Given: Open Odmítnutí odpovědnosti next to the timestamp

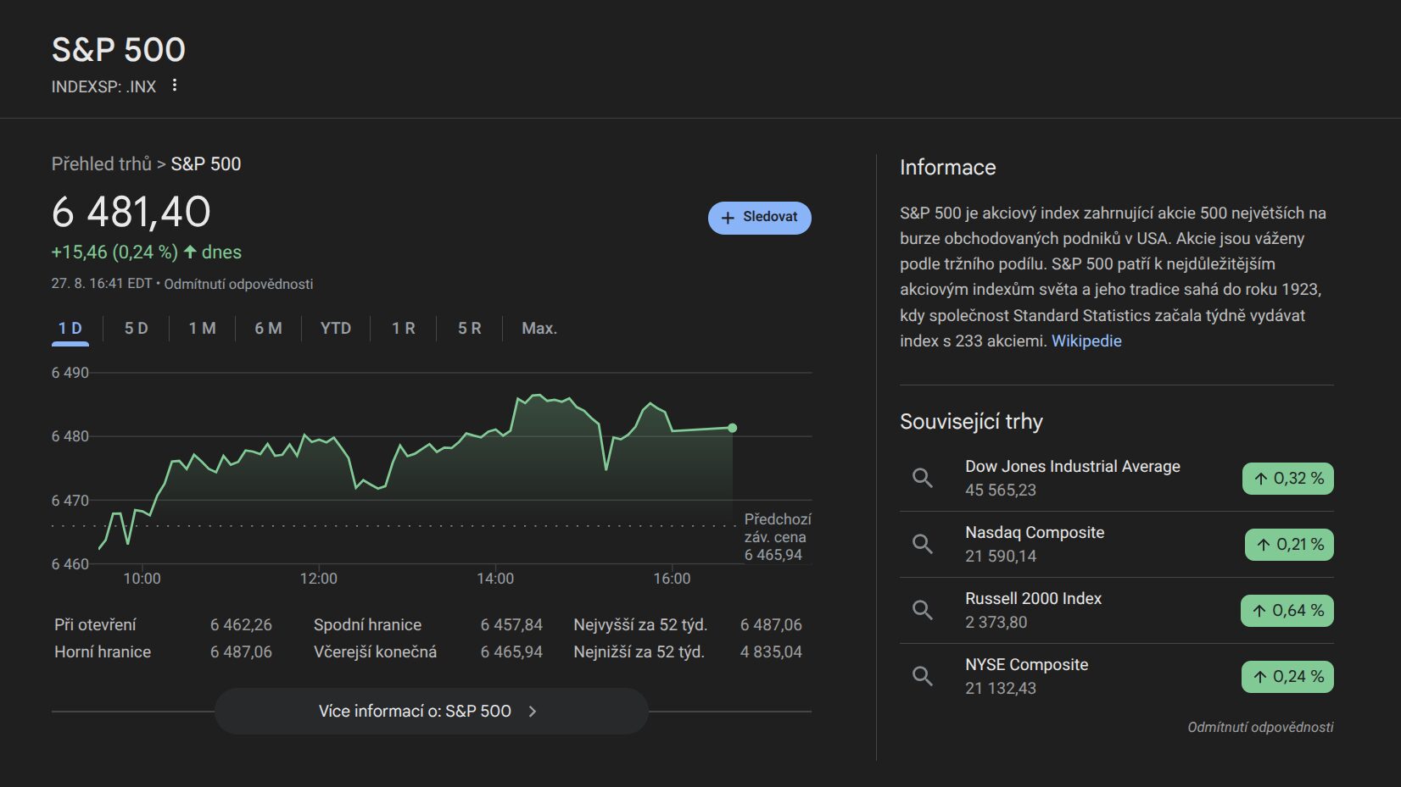Looking at the screenshot, I should click(x=238, y=285).
